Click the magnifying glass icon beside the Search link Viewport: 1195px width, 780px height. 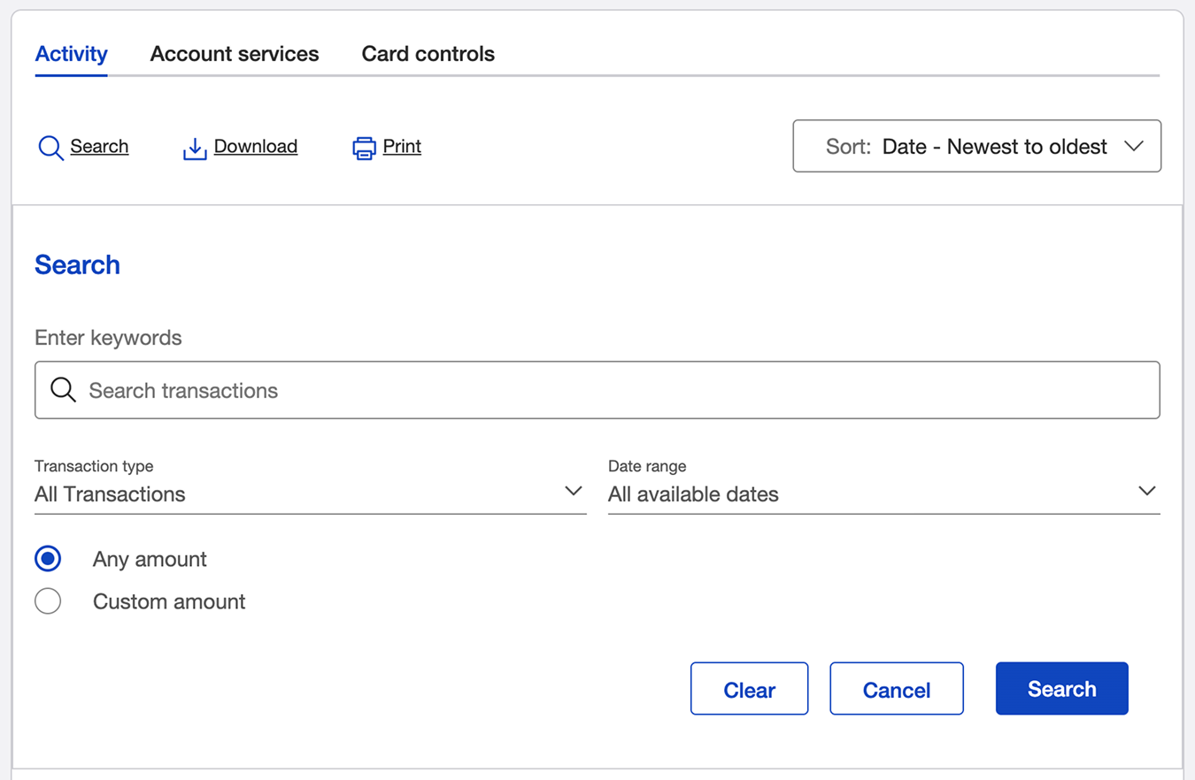coord(50,148)
